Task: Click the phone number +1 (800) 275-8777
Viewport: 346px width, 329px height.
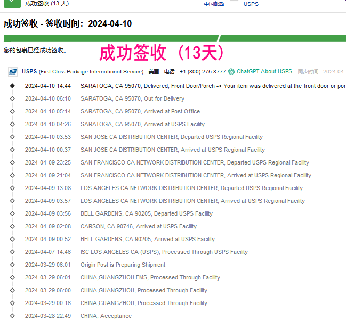Action: 203,72
